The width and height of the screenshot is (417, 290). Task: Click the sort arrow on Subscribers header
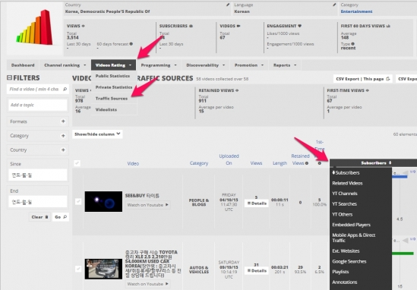[x=390, y=162]
